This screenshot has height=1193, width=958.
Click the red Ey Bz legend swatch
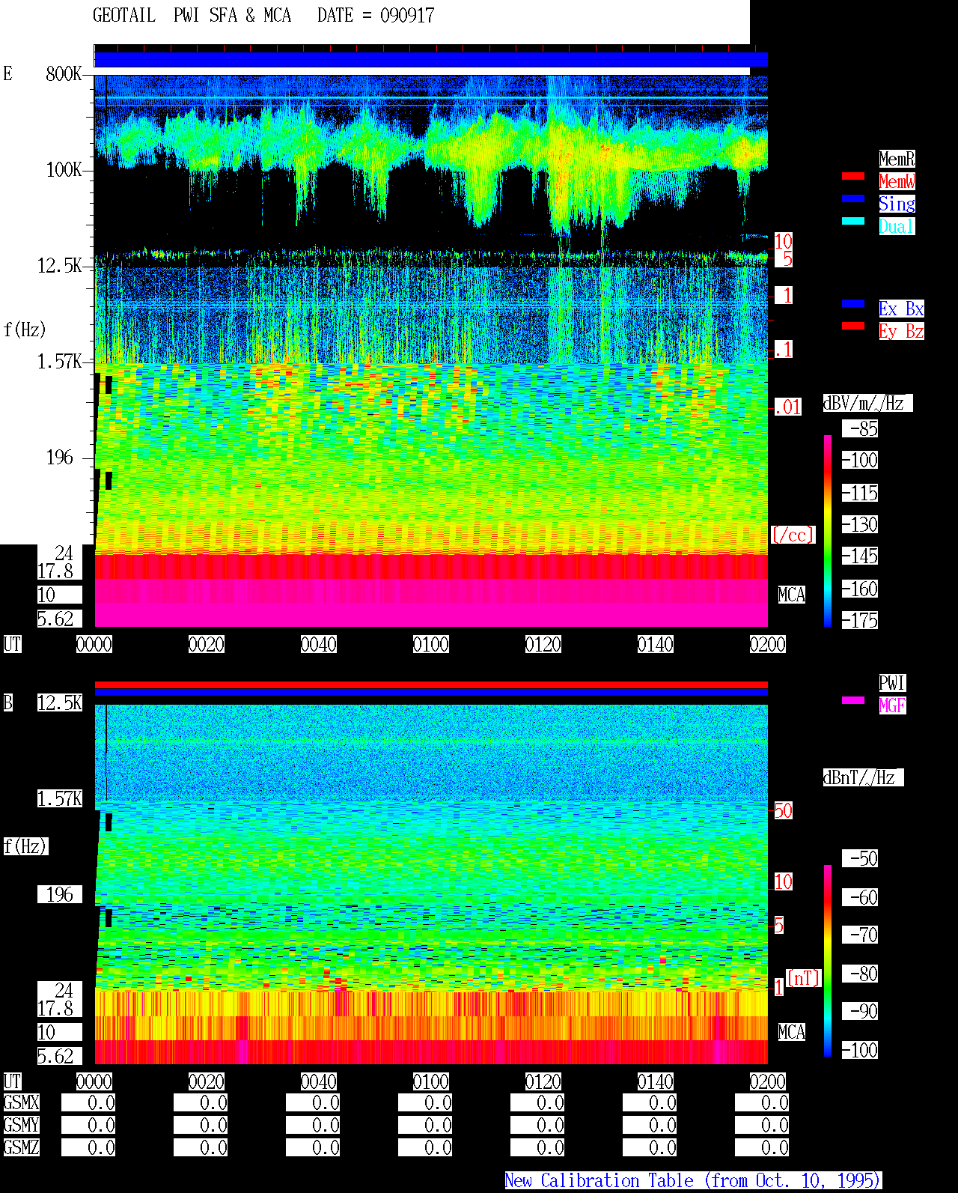point(853,326)
